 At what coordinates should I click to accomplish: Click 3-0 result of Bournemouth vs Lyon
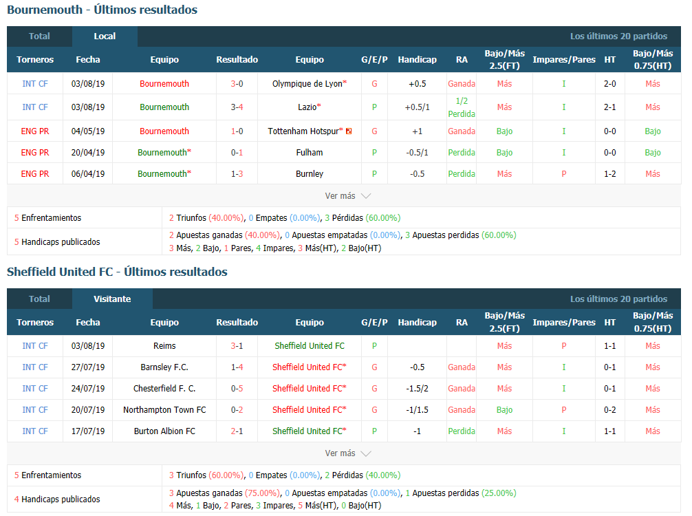click(x=237, y=84)
